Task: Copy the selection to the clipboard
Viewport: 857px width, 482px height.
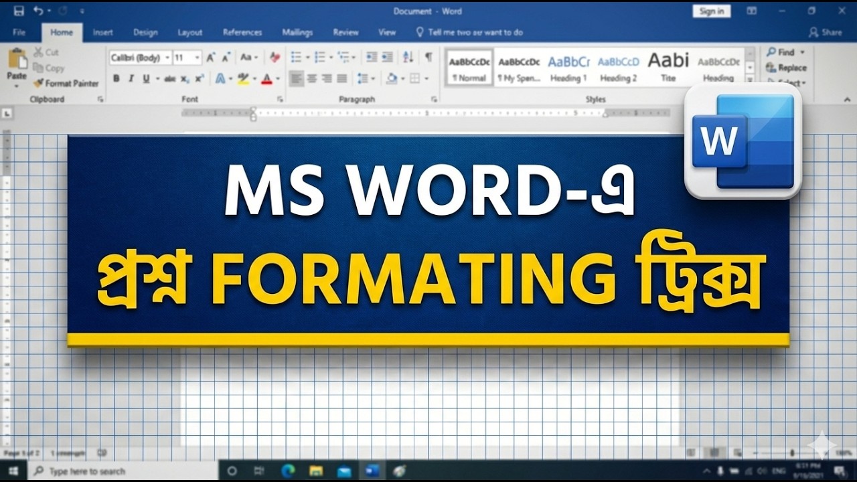Action: (49, 68)
